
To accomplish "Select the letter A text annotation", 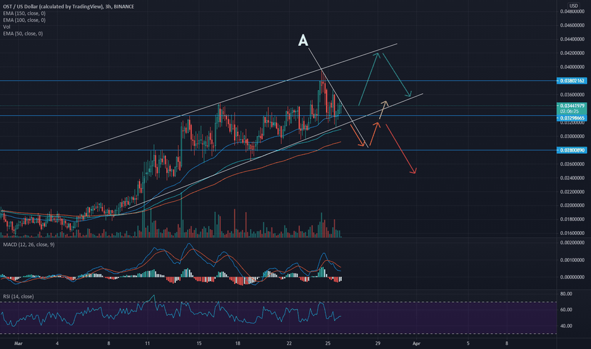I will [303, 41].
